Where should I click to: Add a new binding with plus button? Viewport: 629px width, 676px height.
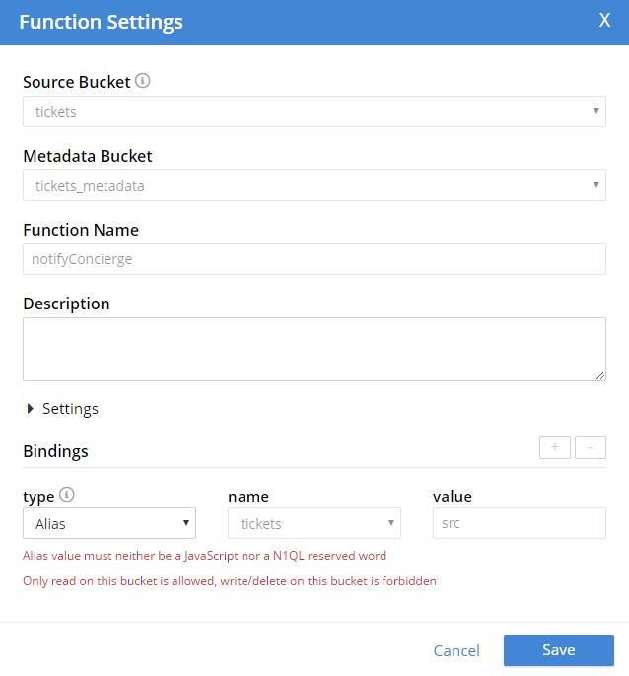555,447
